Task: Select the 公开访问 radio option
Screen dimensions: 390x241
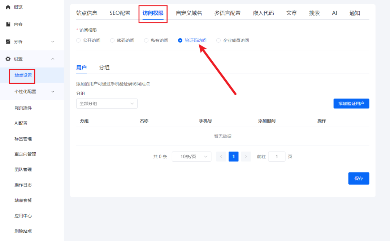Action: (x=78, y=40)
